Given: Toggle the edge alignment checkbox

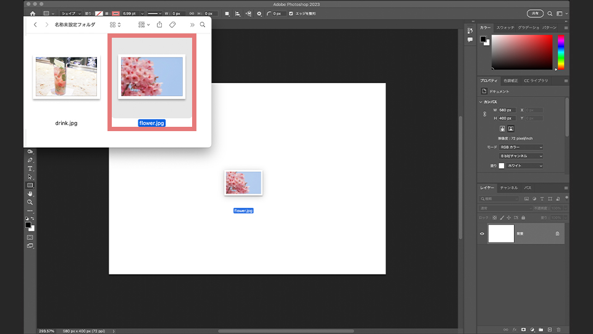Looking at the screenshot, I should 291,14.
